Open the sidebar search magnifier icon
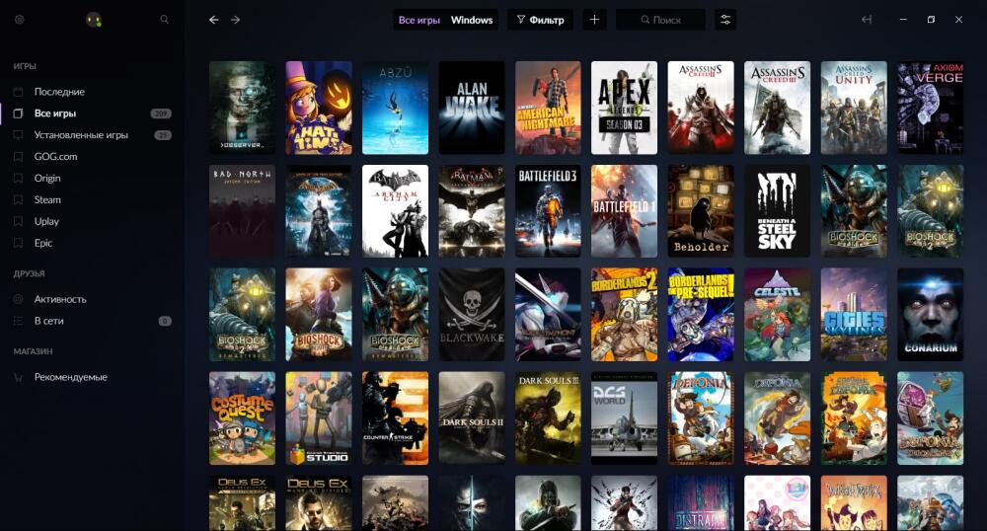 tap(164, 20)
